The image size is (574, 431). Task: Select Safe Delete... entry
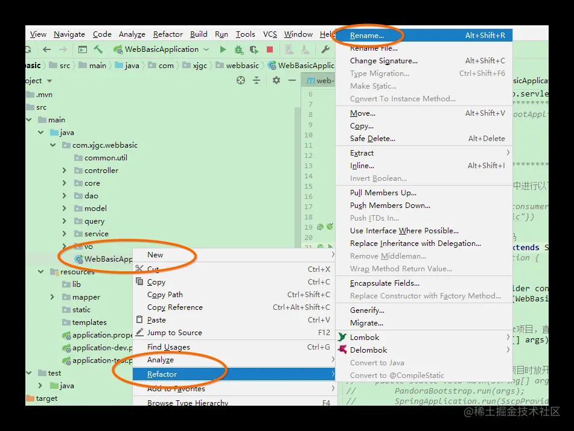(424, 139)
